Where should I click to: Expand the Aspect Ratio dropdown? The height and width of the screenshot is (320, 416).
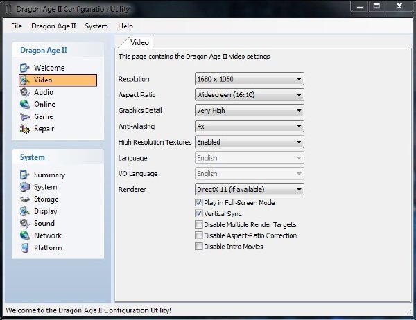click(x=250, y=95)
